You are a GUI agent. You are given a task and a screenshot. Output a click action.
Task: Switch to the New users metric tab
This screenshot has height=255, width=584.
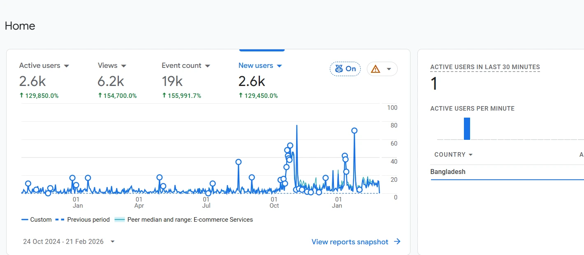pyautogui.click(x=256, y=65)
